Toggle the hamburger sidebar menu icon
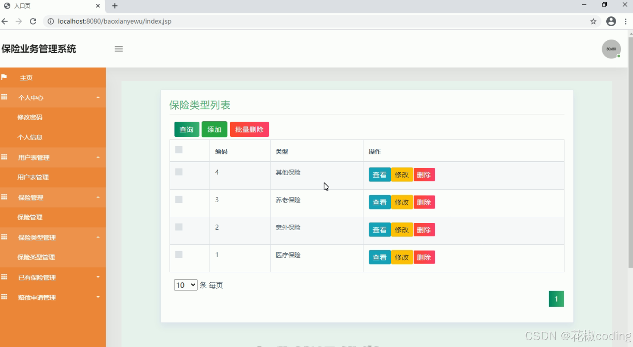Screen dimensions: 633x347 [119, 49]
